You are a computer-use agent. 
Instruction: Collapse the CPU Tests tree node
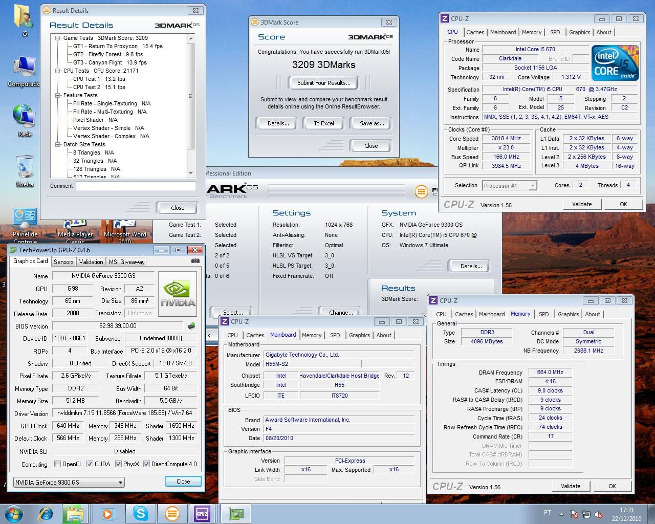(58, 71)
